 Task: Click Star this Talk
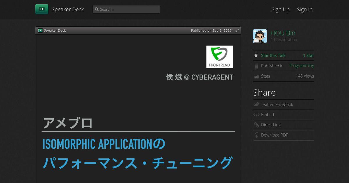[273, 55]
